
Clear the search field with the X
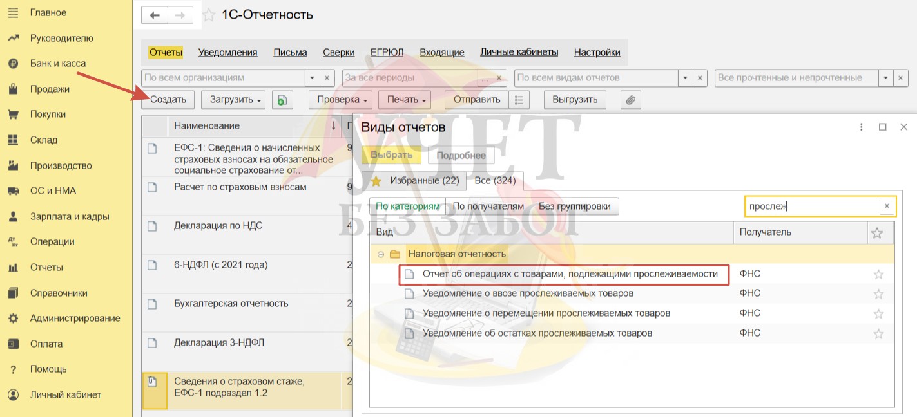(x=887, y=206)
